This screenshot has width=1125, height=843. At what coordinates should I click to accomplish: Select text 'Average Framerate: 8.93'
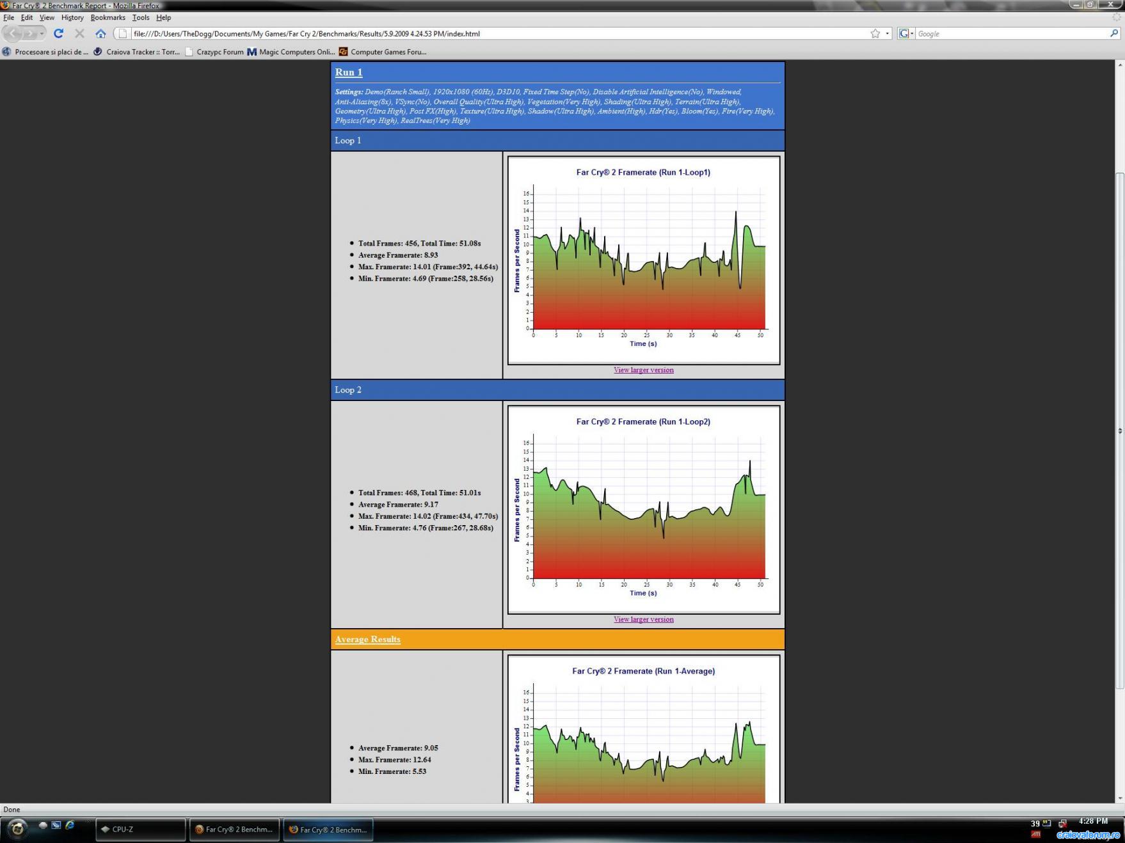coord(398,255)
